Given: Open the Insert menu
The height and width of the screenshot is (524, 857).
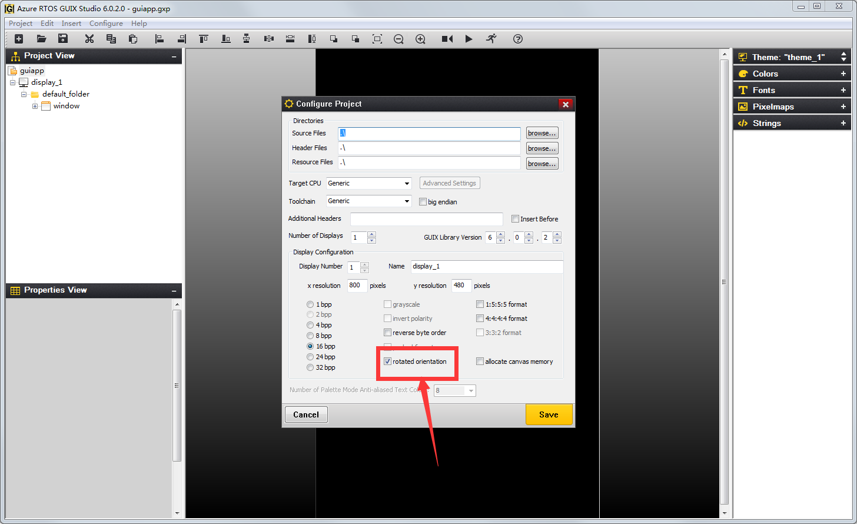Looking at the screenshot, I should point(71,24).
